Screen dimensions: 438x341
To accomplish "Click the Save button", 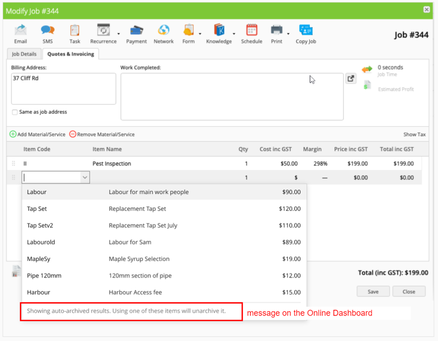I will 373,291.
